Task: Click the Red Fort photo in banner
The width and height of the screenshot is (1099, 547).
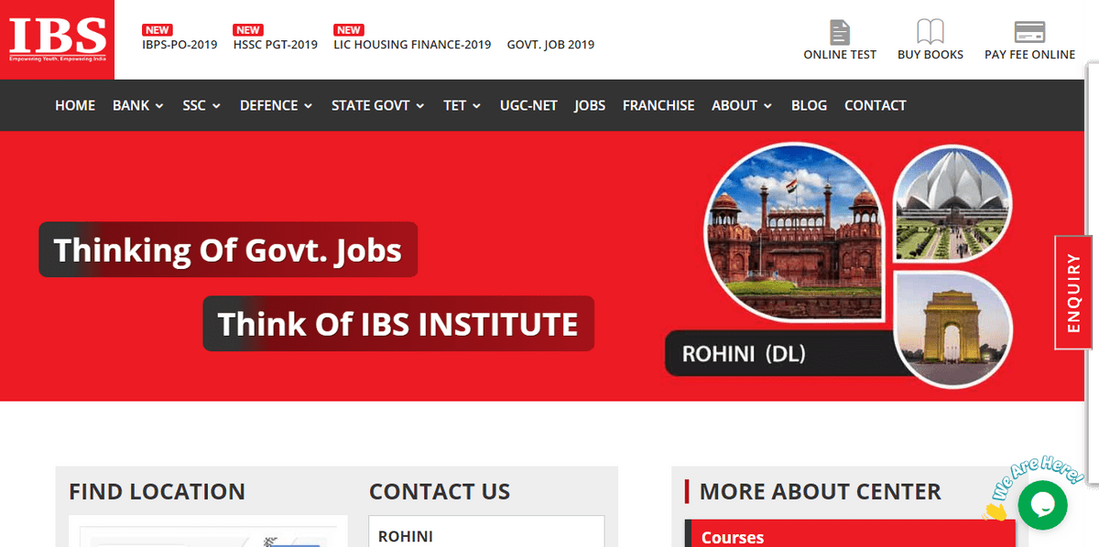Action: (795, 231)
